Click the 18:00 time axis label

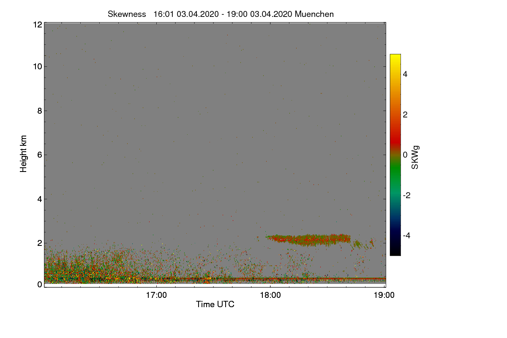click(x=270, y=295)
